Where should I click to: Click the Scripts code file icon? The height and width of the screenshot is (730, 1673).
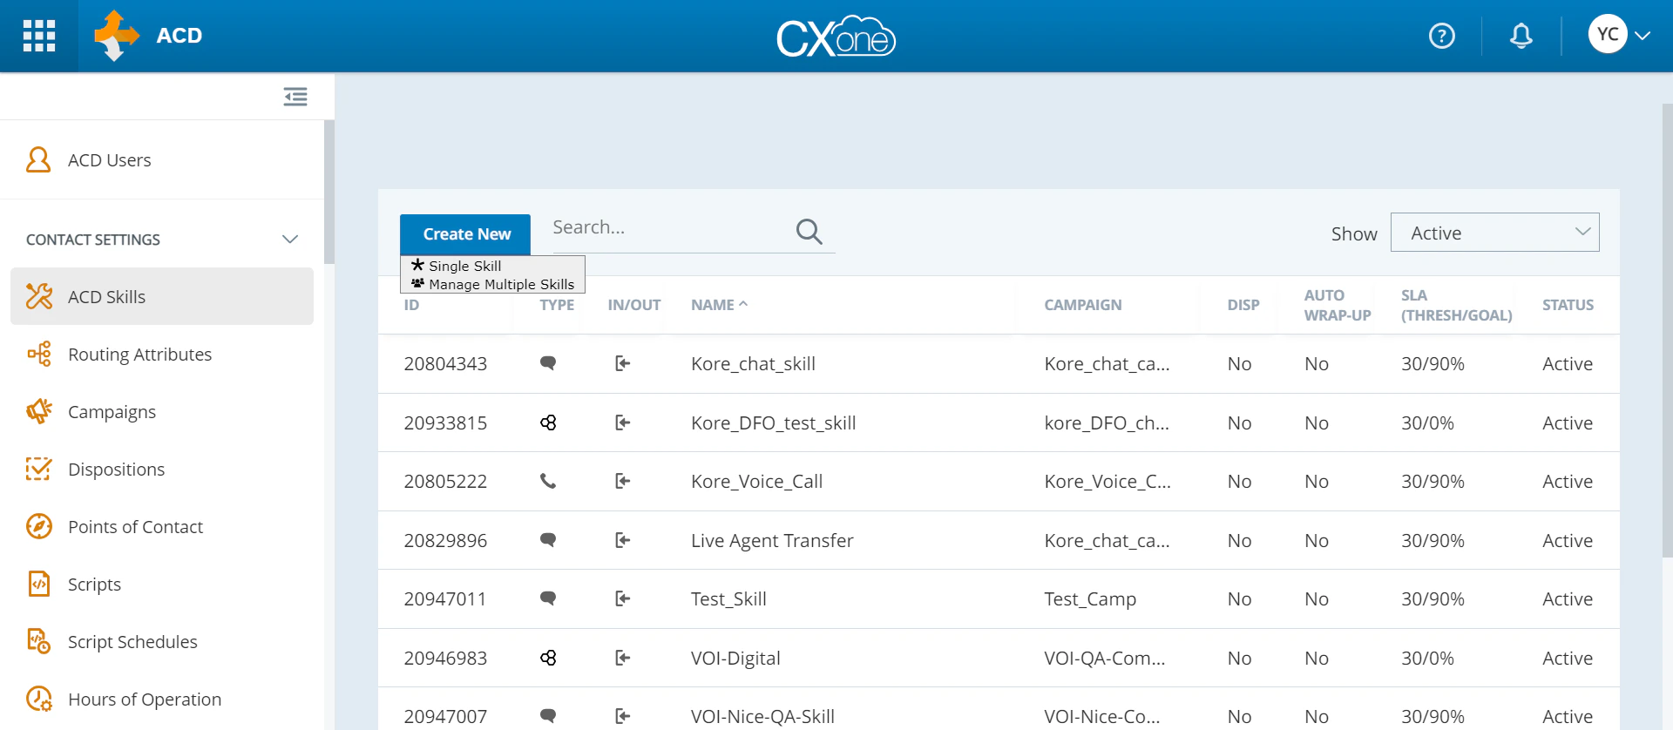tap(39, 584)
